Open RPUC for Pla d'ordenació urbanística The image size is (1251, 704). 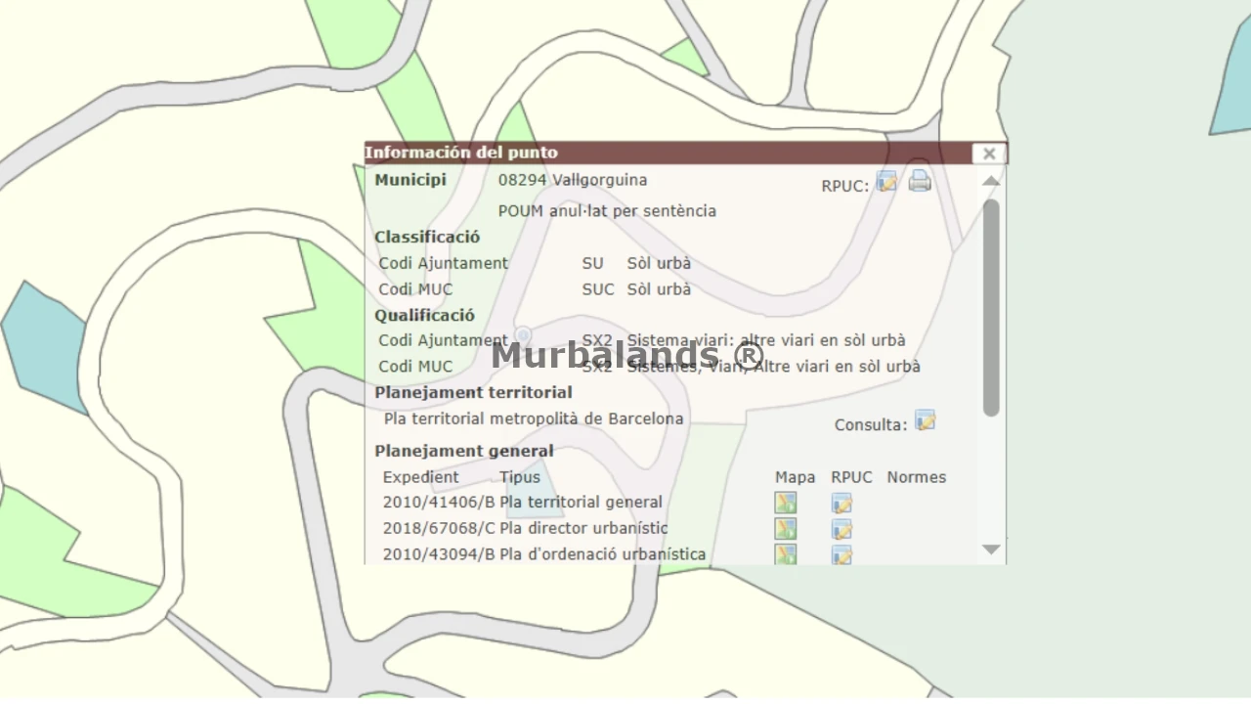pos(841,554)
